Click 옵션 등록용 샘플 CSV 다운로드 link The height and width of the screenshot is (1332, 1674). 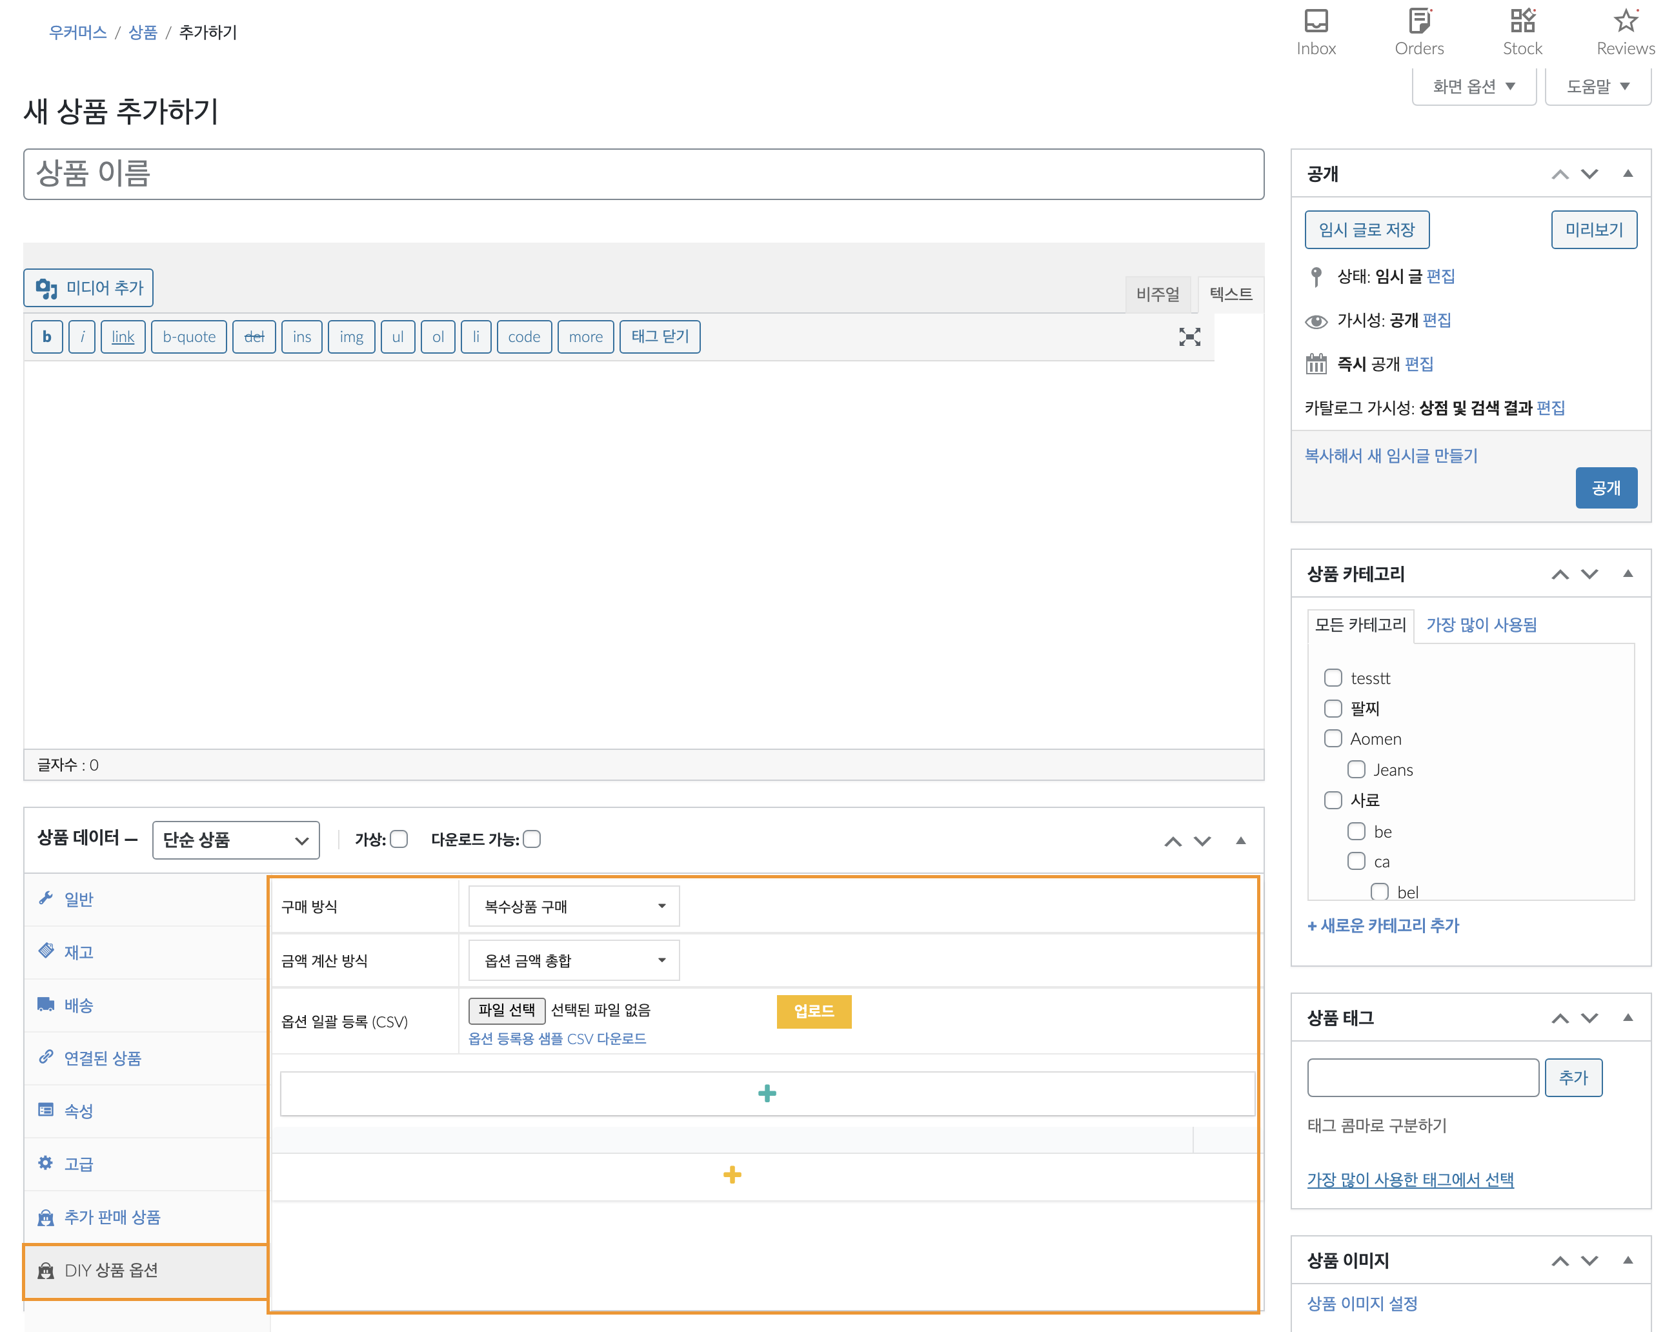click(x=557, y=1039)
